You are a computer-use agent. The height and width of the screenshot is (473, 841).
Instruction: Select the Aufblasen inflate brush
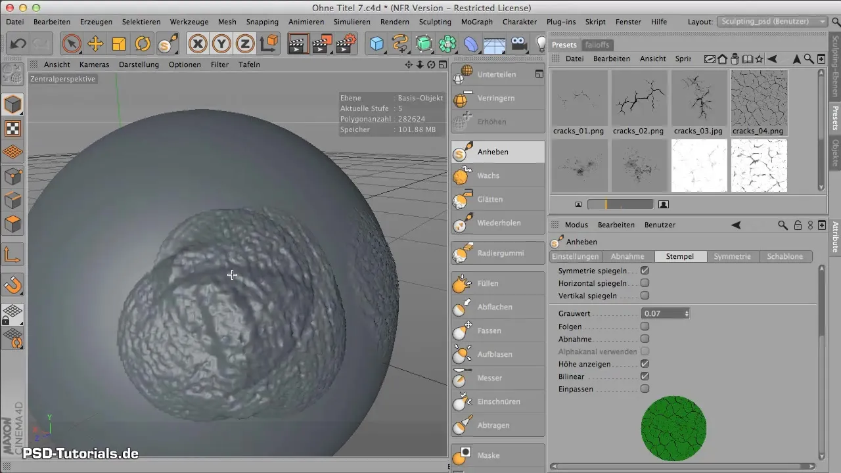point(498,354)
